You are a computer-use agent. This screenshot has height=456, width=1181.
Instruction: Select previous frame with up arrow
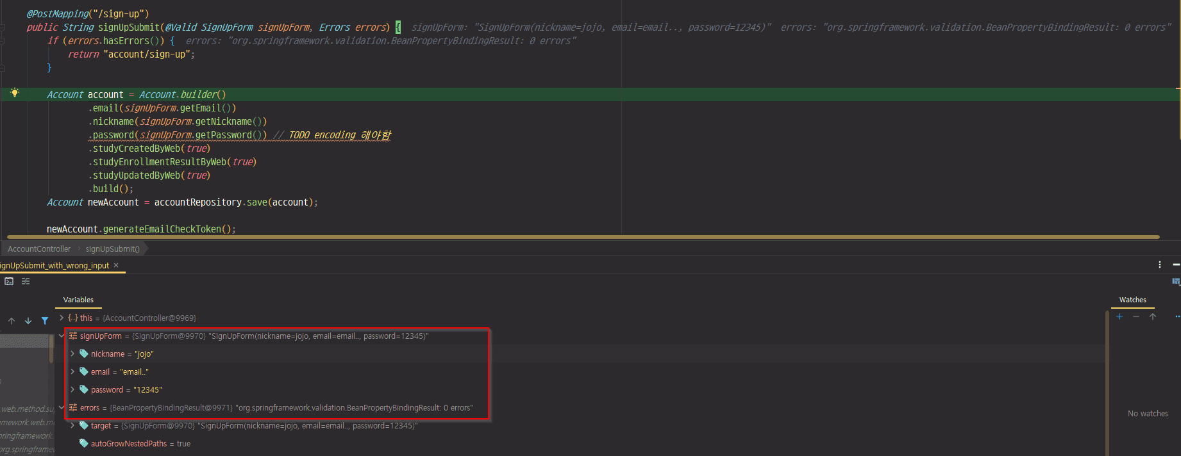pyautogui.click(x=12, y=321)
